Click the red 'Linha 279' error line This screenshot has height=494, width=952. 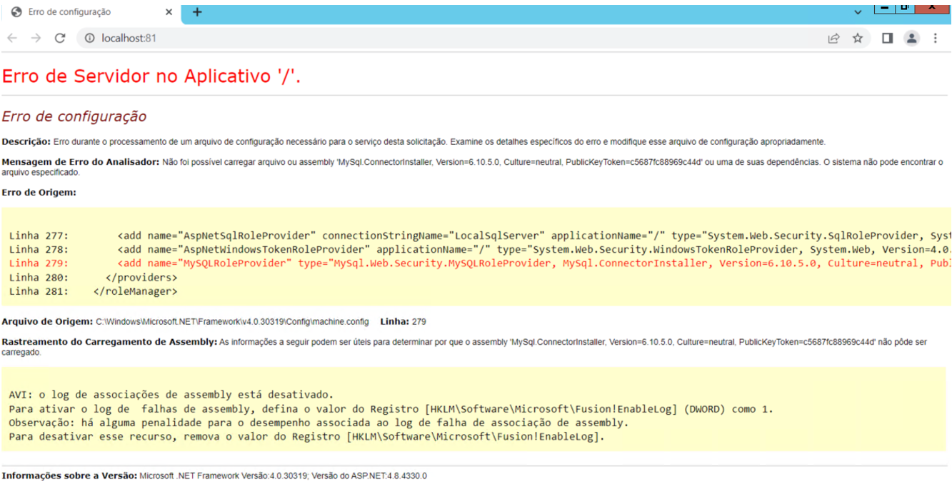[x=479, y=263]
